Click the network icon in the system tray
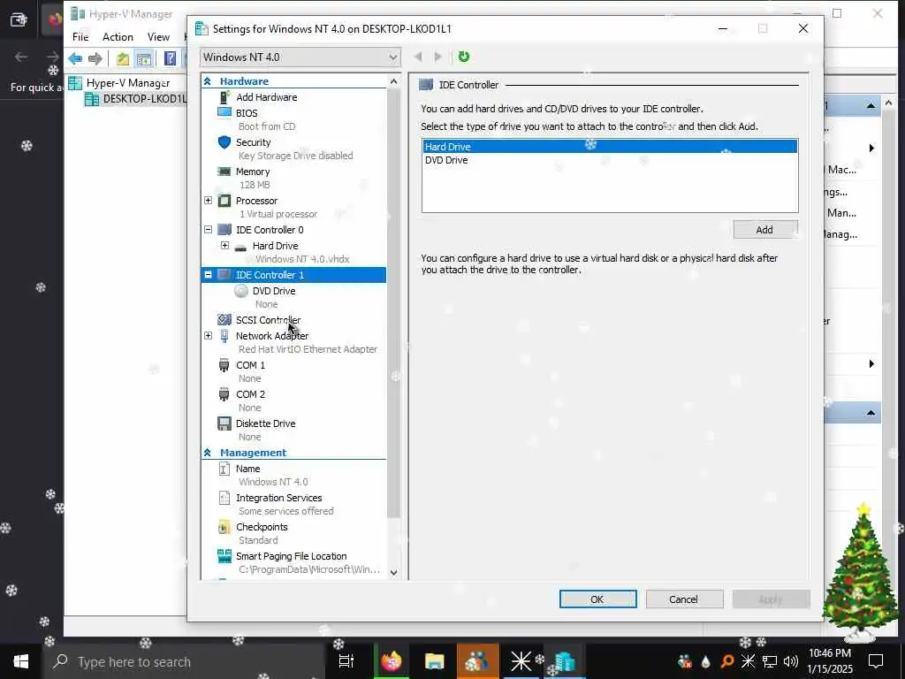This screenshot has width=905, height=679. [770, 661]
